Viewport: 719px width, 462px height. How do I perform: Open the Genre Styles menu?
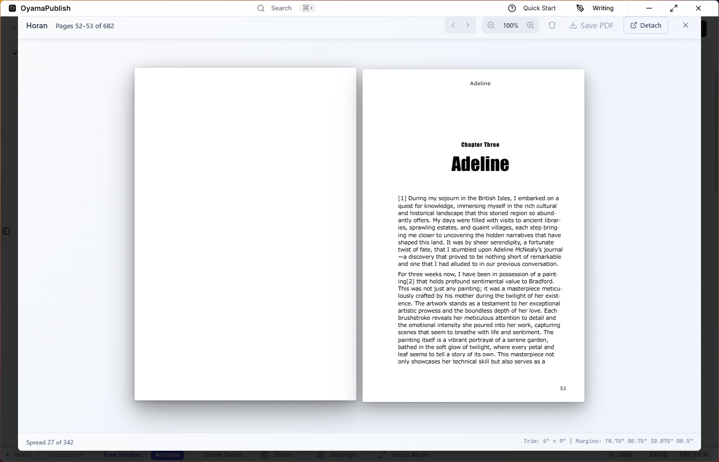[x=223, y=455]
